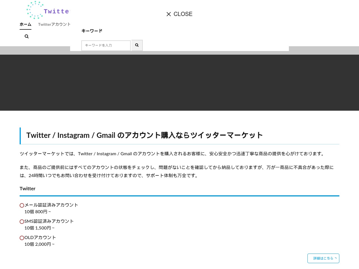Click the red circle beside OLDアカウント
Image resolution: width=359 pixels, height=269 pixels.
(x=22, y=238)
